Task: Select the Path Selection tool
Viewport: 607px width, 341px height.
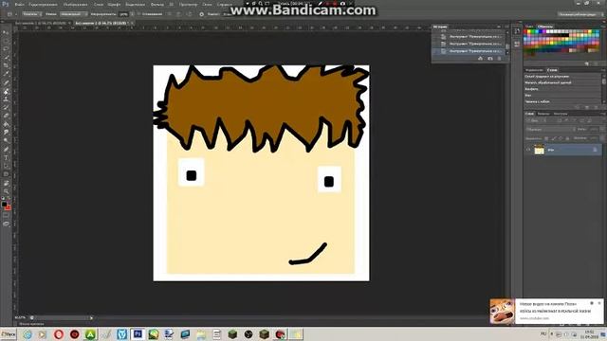Action: (6, 166)
